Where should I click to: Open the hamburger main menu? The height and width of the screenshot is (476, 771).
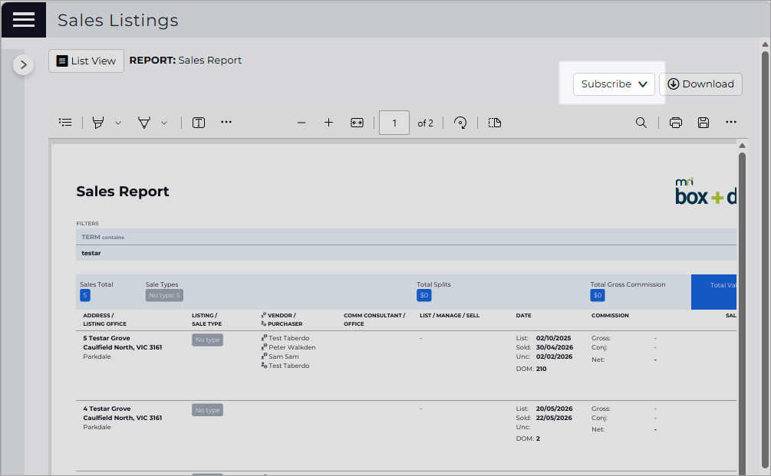(x=24, y=20)
